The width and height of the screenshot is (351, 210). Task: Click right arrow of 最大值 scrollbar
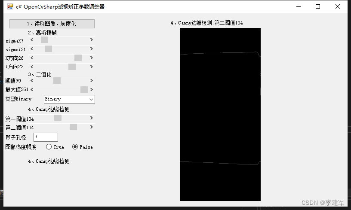tap(91, 89)
